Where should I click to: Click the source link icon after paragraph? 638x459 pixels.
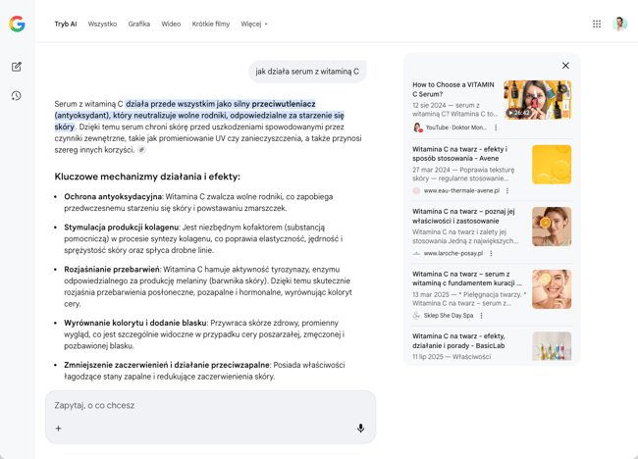click(x=141, y=150)
